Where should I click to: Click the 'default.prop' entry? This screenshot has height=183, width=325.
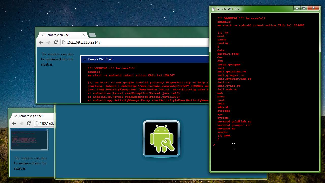click(228, 54)
